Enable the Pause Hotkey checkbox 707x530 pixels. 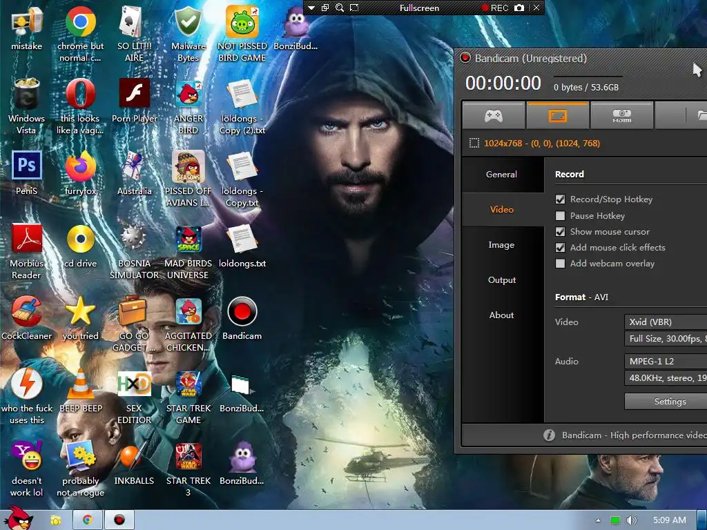pyautogui.click(x=560, y=216)
